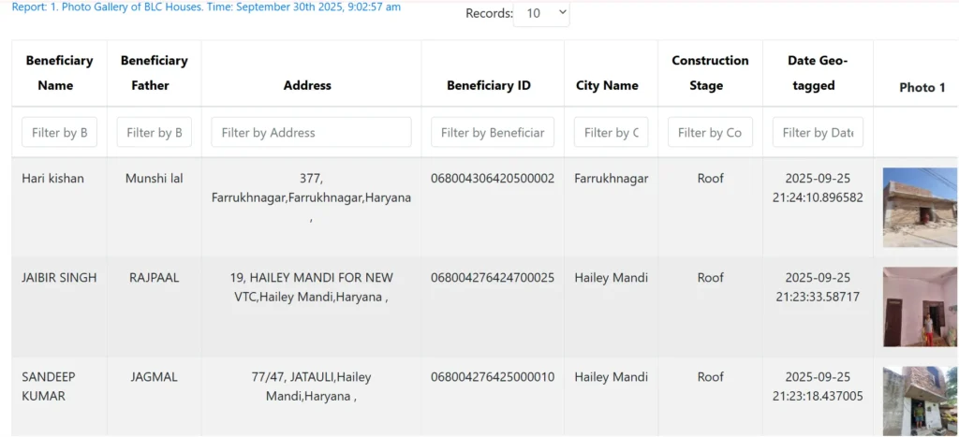Click the Construction Stage filter field
This screenshot has width=959, height=437.
click(x=710, y=132)
